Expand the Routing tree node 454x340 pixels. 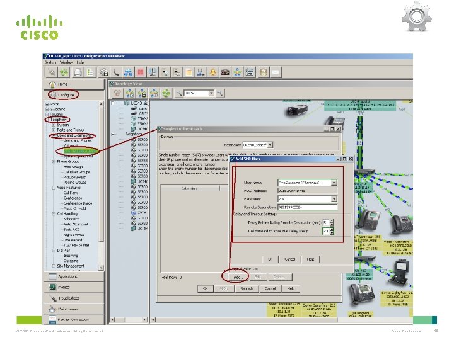[x=47, y=114]
